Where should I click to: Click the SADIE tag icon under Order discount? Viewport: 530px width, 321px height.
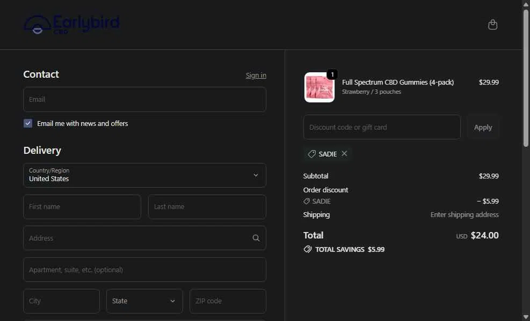tap(307, 201)
